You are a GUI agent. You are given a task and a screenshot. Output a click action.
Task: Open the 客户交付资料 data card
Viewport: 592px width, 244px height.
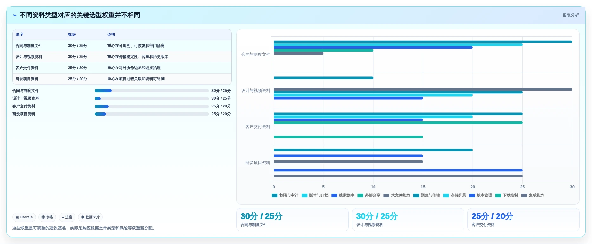coord(523,220)
